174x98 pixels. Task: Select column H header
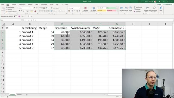pyautogui.click(x=133, y=24)
